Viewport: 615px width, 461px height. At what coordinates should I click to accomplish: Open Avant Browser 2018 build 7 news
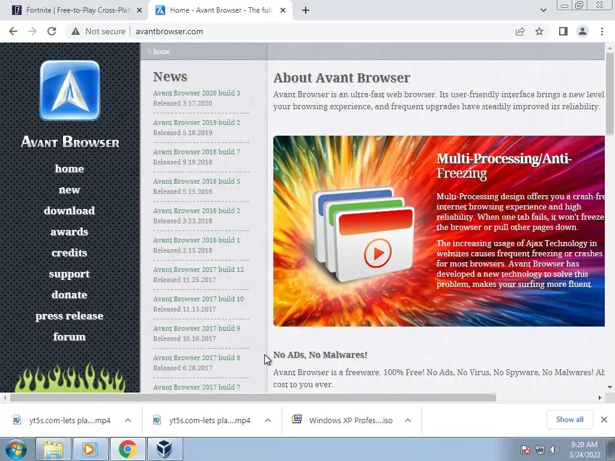pos(196,152)
